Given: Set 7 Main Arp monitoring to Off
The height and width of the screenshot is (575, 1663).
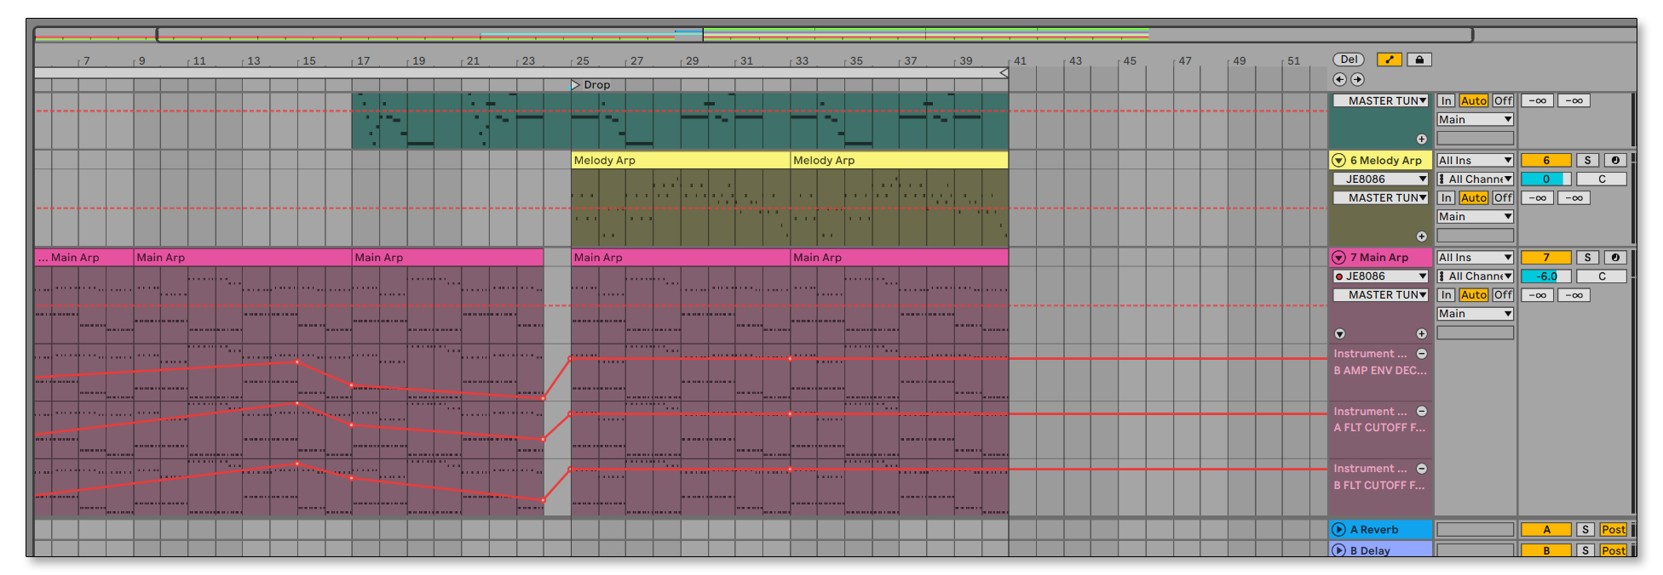Looking at the screenshot, I should click(1503, 295).
